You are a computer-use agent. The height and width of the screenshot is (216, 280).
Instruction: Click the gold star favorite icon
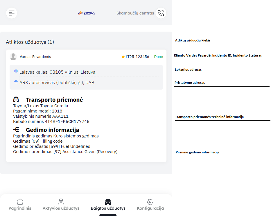coord(123,57)
